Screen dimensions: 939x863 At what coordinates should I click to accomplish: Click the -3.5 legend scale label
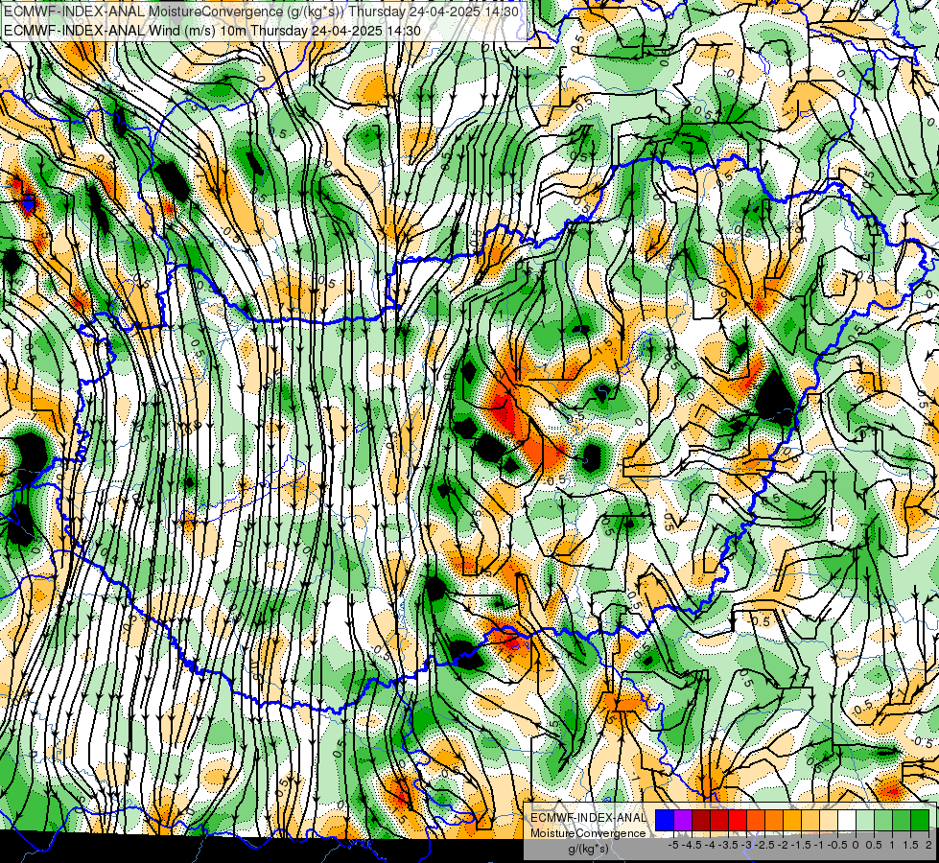pos(728,845)
